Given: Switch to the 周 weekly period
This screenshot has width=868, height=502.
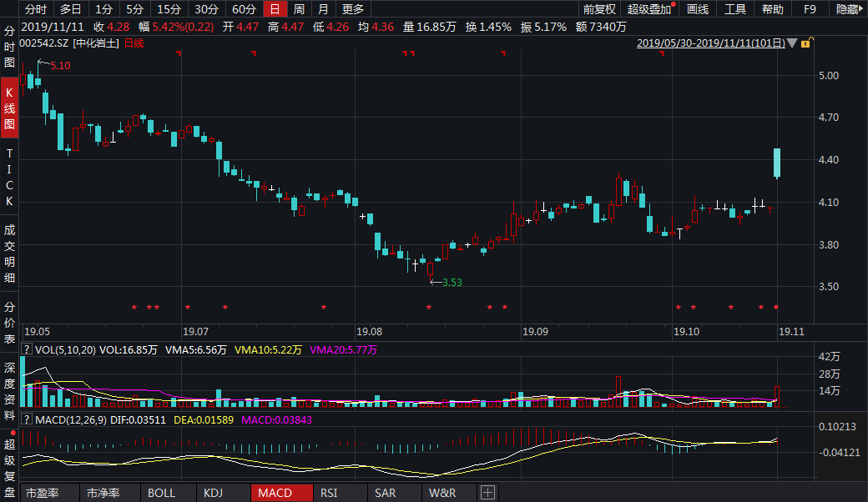Looking at the screenshot, I should pyautogui.click(x=299, y=9).
